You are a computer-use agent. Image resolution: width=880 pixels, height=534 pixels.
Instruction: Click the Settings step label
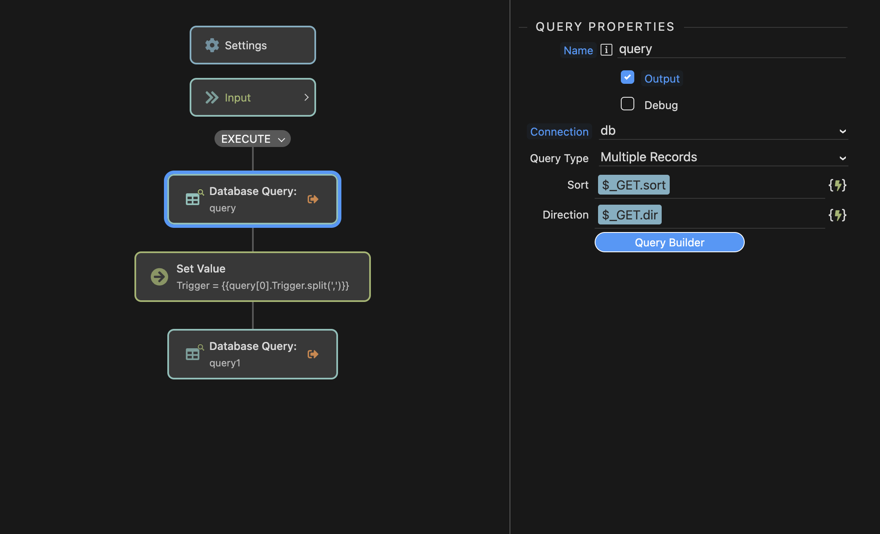coord(246,45)
